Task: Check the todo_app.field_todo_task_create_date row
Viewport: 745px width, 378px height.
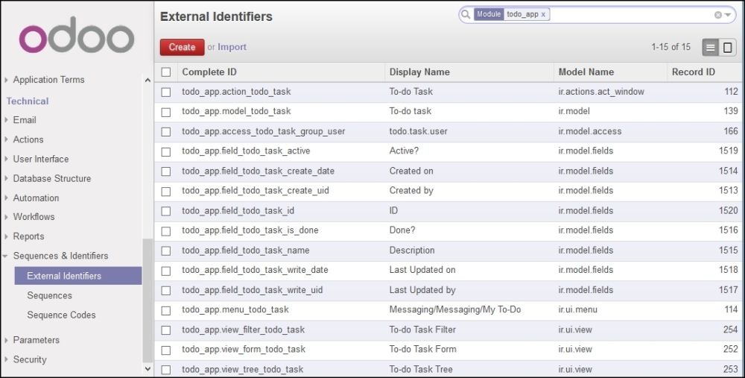Action: [x=166, y=171]
